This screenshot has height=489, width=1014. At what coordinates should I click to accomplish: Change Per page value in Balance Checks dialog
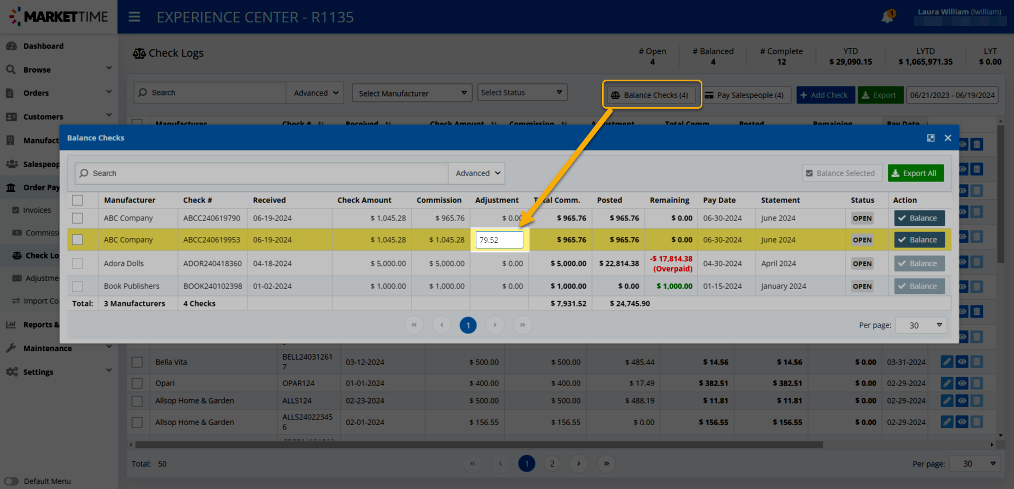click(x=922, y=325)
